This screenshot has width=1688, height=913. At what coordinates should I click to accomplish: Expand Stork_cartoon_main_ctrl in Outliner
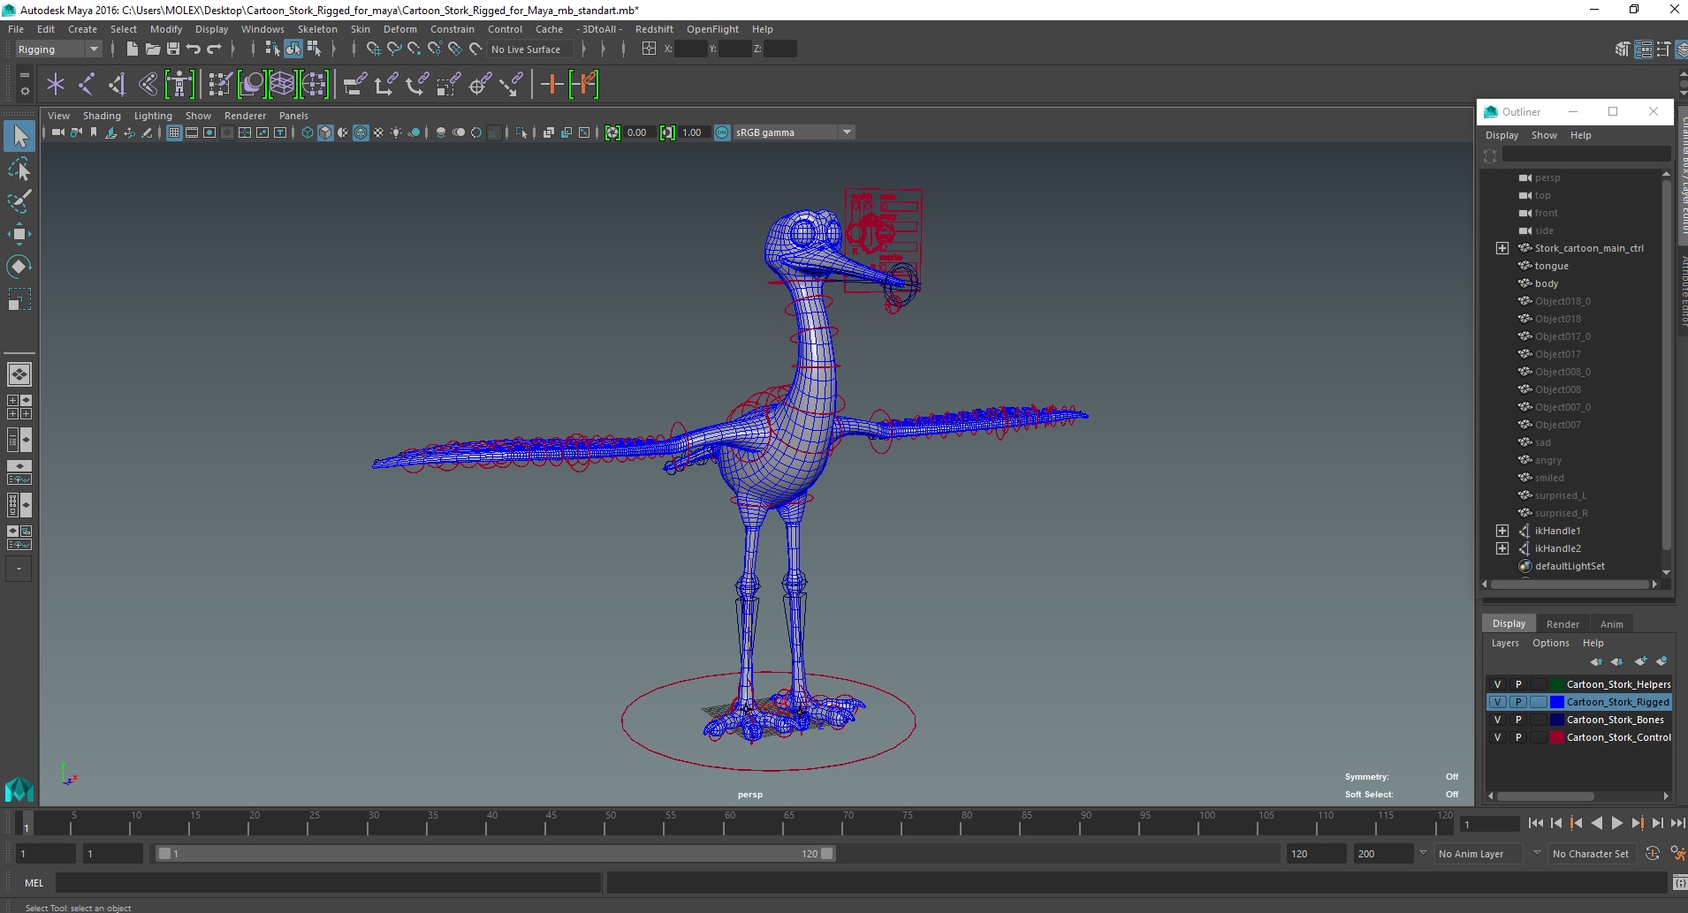point(1502,248)
